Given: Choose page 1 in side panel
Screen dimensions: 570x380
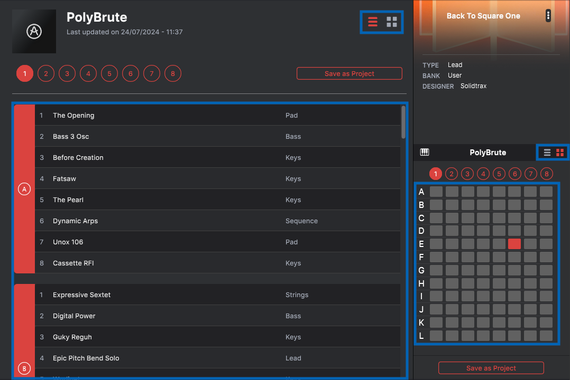Looking at the screenshot, I should (436, 174).
